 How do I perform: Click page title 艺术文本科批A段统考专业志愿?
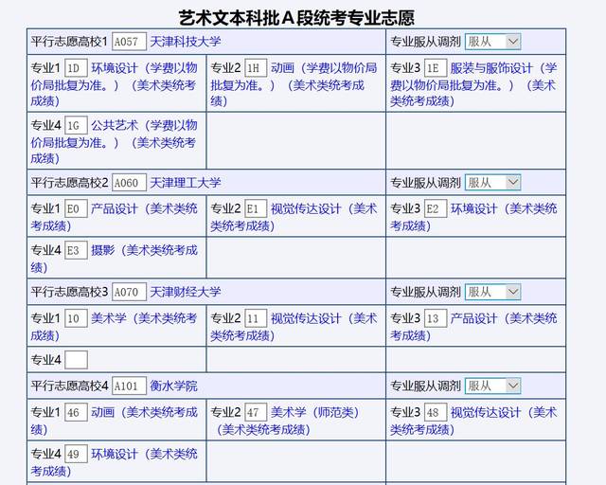coord(296,18)
